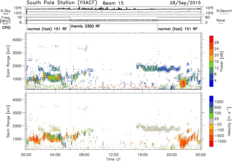Click the date '28/Sep/2015'
The width and height of the screenshot is (232, 161).
tap(185, 3)
